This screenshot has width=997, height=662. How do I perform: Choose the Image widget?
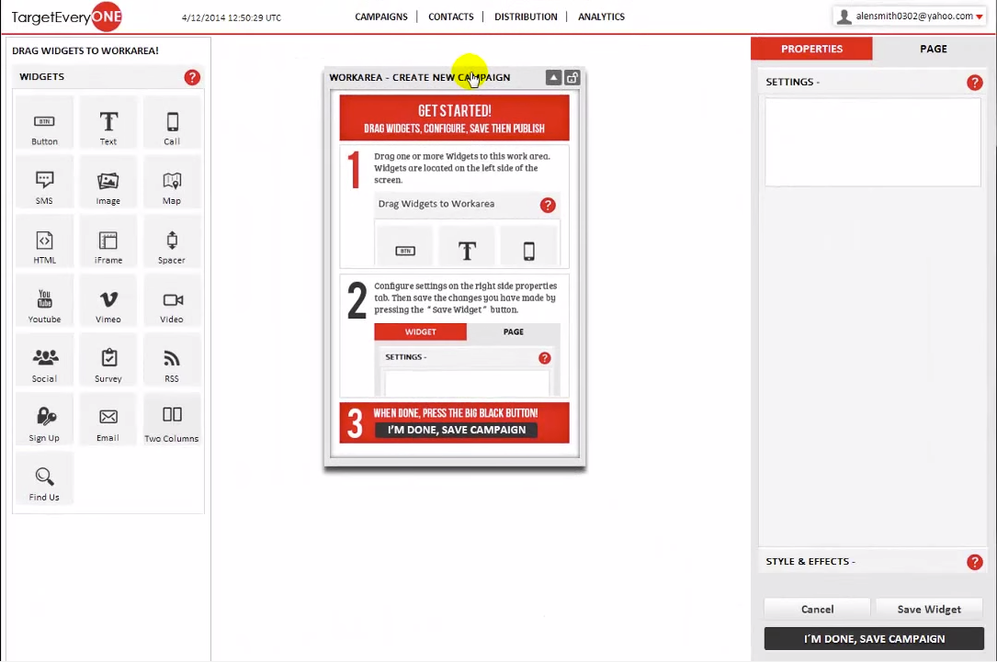(108, 184)
